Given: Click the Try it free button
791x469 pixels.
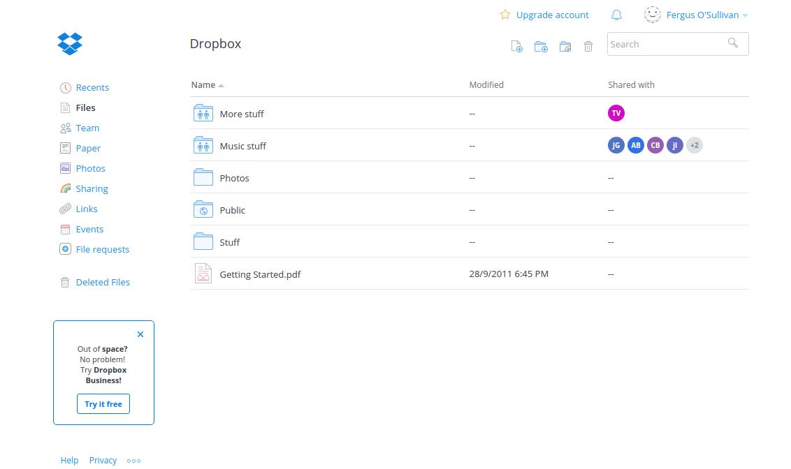Looking at the screenshot, I should (103, 404).
